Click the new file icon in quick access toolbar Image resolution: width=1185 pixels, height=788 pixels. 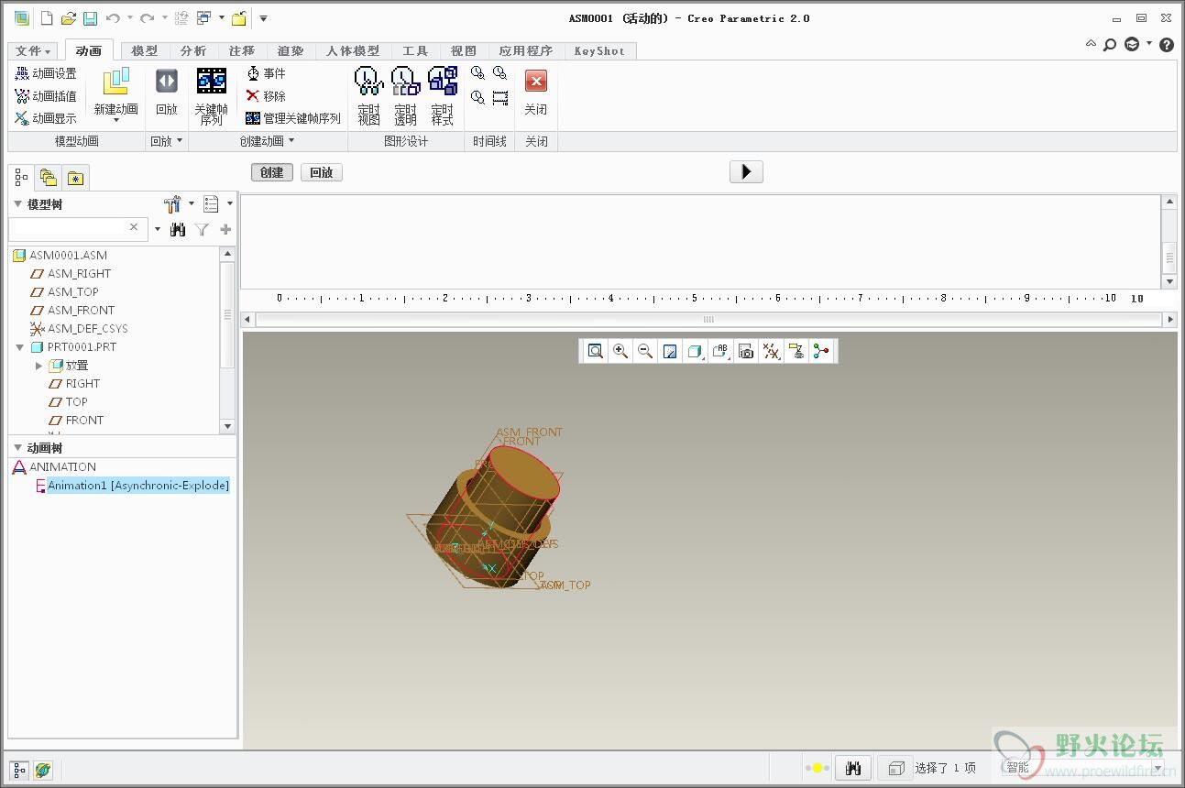point(46,18)
